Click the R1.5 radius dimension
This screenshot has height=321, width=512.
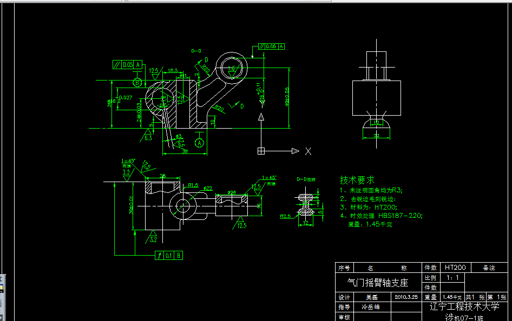[194, 184]
